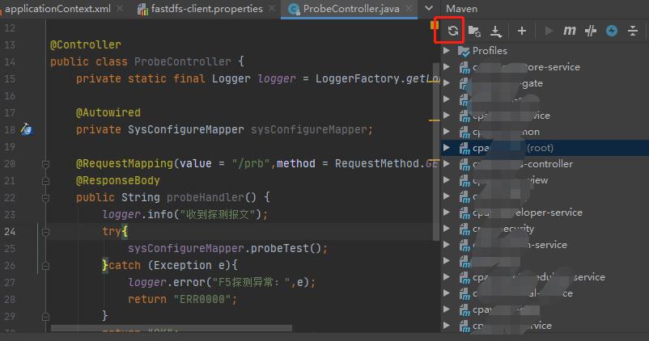Click Maven module icon beside 'ore-service'

coord(464,67)
